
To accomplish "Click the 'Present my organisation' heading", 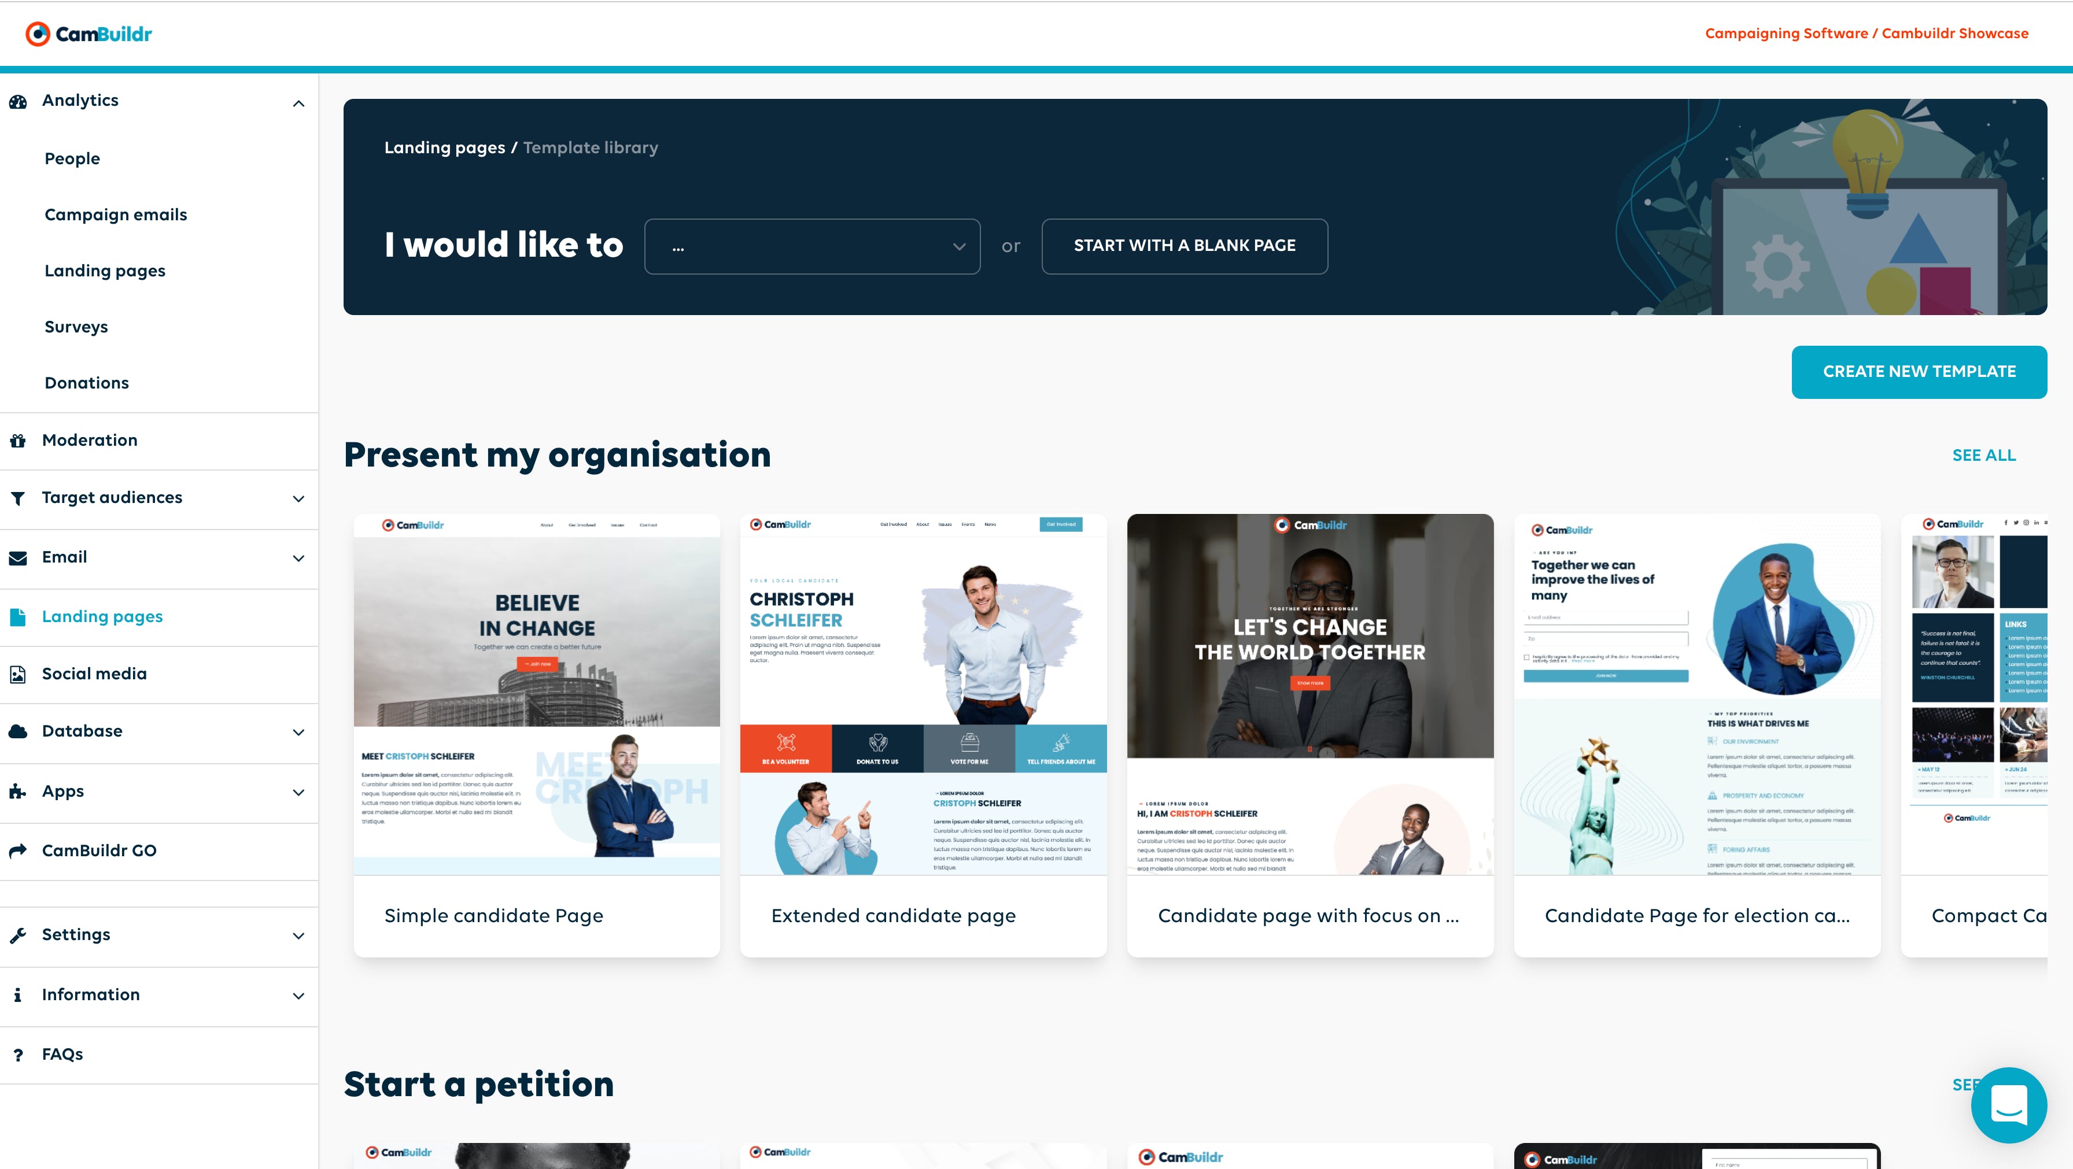I will click(557, 454).
